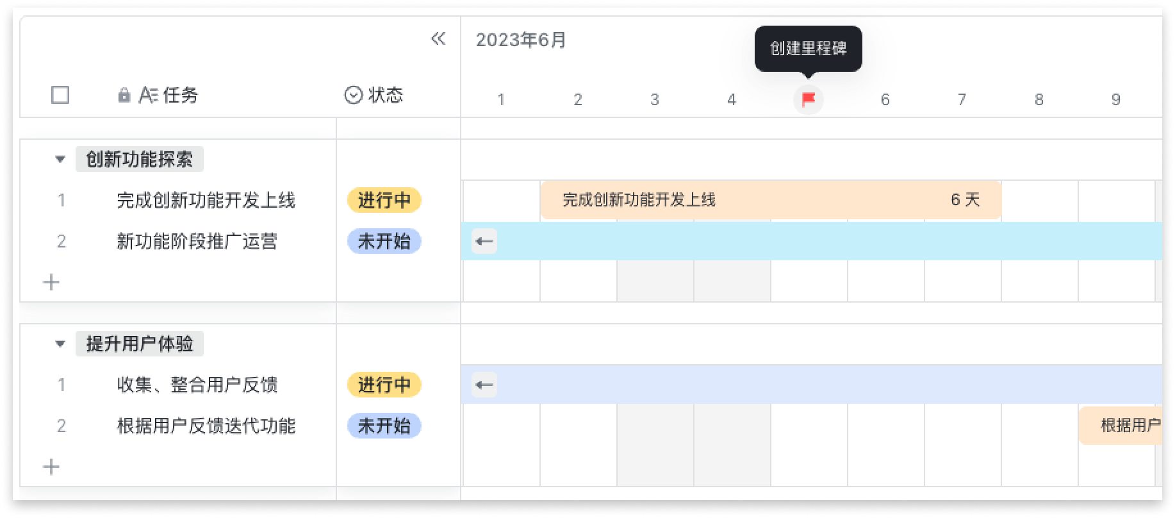Viewport: 1175px width, 518px height.
Task: Click the 状态 column circle-chevron icon
Action: pyautogui.click(x=353, y=96)
